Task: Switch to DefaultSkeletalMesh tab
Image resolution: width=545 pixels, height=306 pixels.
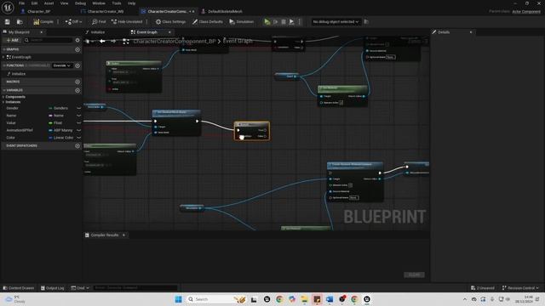Action: pyautogui.click(x=225, y=11)
